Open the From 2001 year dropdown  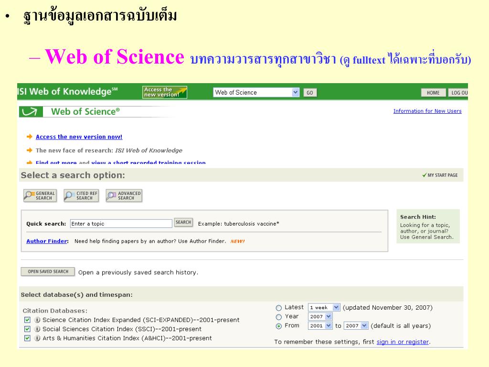pyautogui.click(x=320, y=325)
